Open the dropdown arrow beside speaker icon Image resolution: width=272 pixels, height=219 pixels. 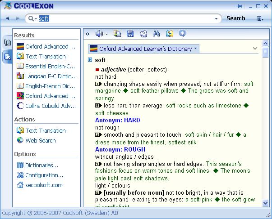click(106, 34)
